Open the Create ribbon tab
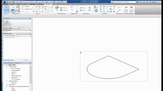The width and height of the screenshot is (163, 91). point(12,4)
